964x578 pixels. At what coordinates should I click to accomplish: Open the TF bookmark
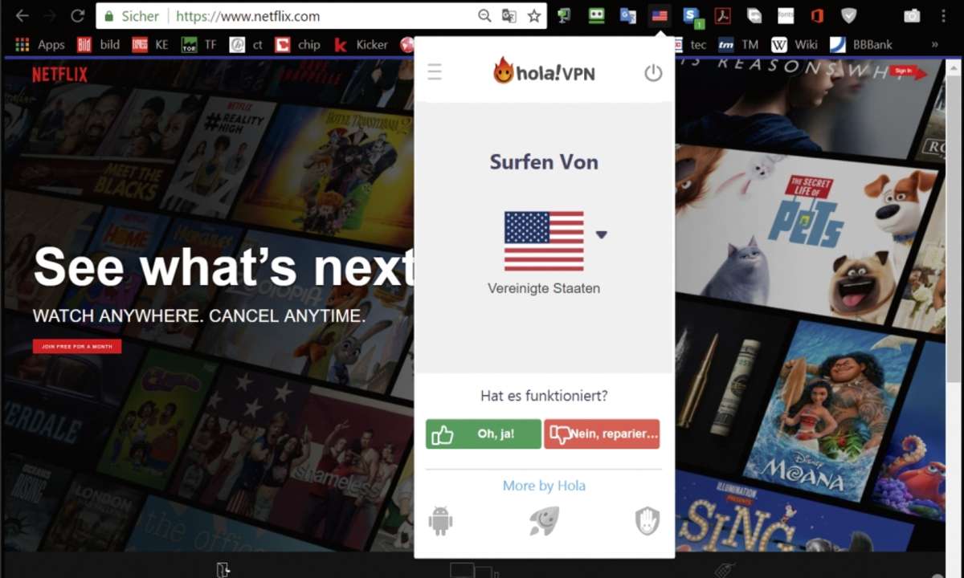(199, 45)
